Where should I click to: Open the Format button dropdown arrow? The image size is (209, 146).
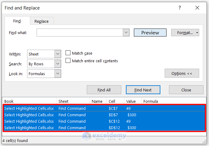[197, 33]
